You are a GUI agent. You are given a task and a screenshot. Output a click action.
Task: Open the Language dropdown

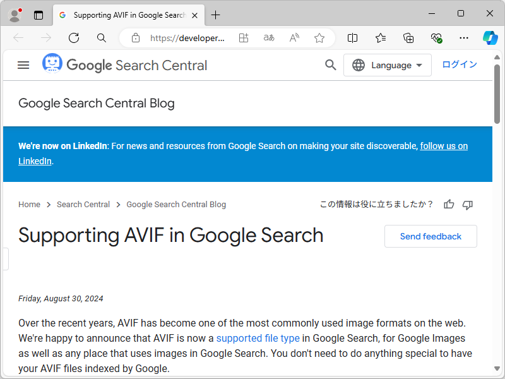[x=387, y=64]
